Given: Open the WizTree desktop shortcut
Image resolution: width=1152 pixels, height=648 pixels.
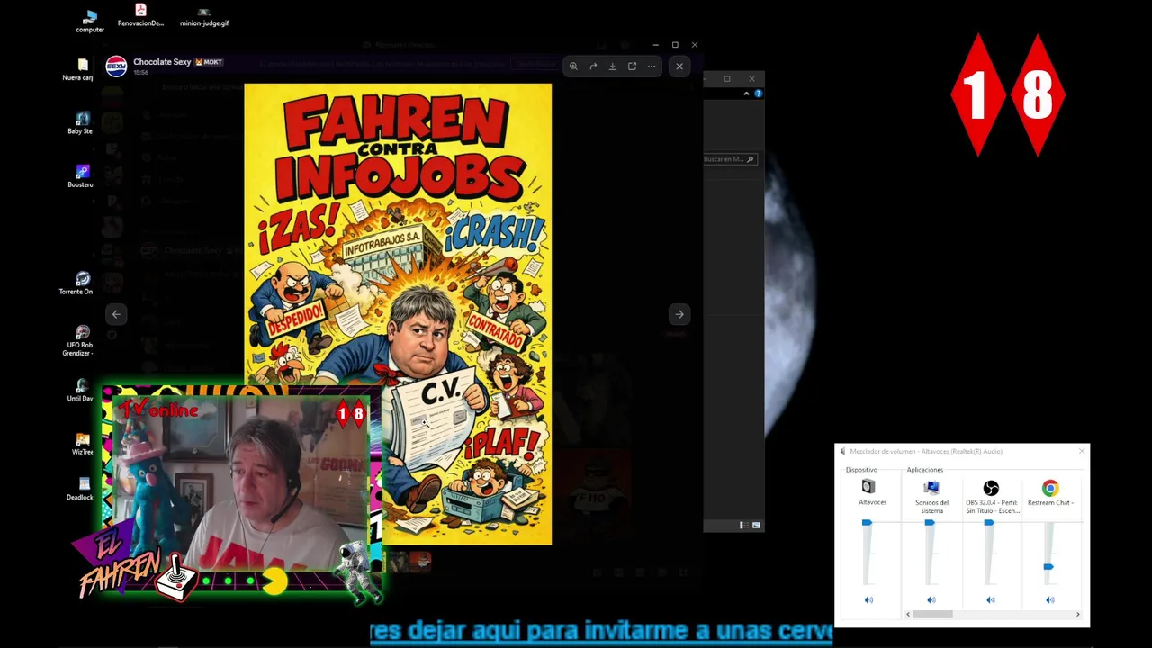Looking at the screenshot, I should tap(83, 444).
